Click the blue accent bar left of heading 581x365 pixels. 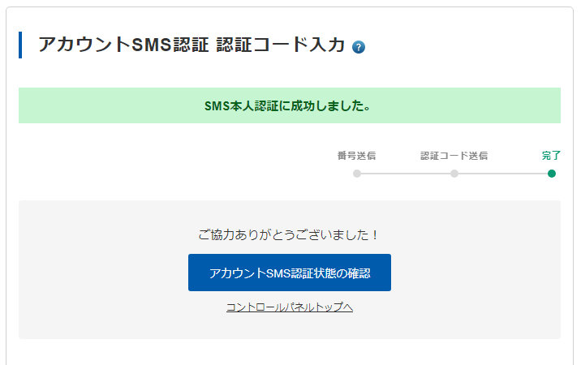[x=20, y=45]
